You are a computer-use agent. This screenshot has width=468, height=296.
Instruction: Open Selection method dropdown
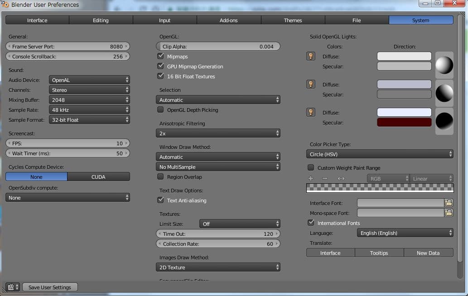click(218, 100)
